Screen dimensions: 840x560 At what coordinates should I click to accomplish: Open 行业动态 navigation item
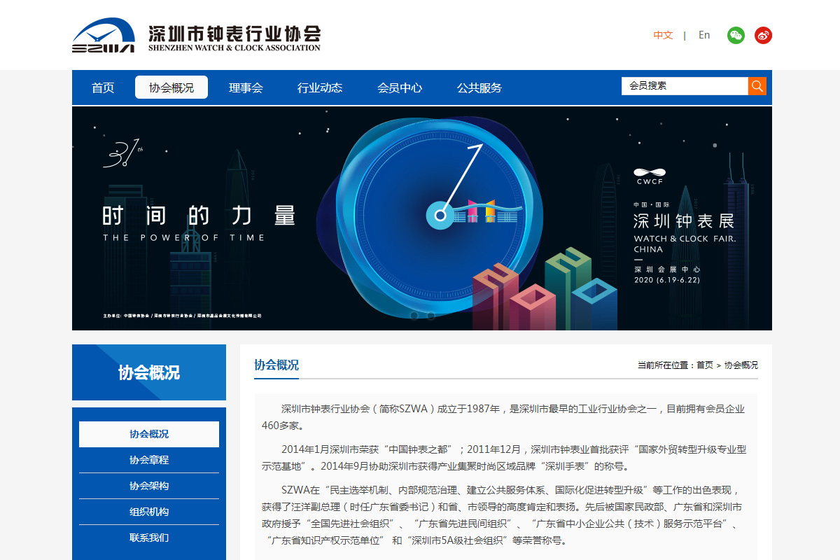click(x=320, y=87)
